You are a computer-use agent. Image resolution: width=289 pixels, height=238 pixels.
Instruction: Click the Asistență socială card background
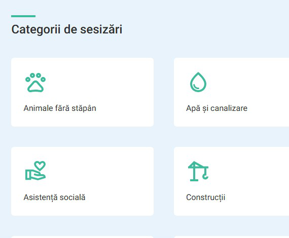(x=82, y=181)
